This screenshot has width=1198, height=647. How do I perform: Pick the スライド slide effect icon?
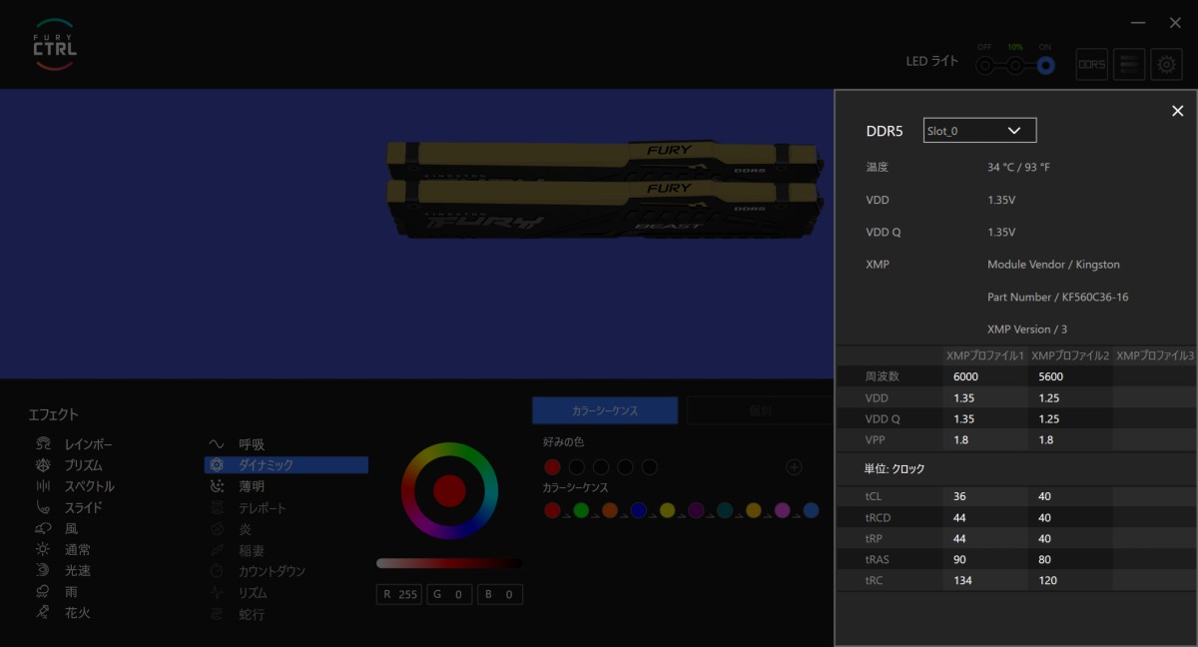(x=43, y=507)
